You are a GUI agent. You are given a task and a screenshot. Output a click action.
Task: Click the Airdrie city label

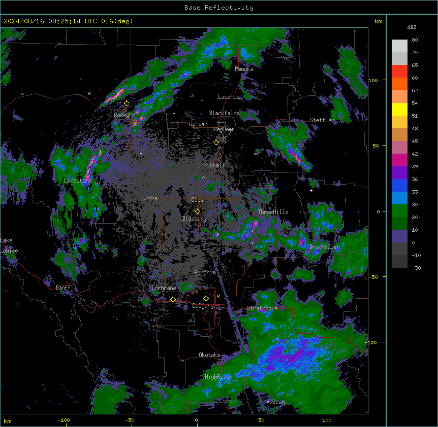click(x=205, y=272)
